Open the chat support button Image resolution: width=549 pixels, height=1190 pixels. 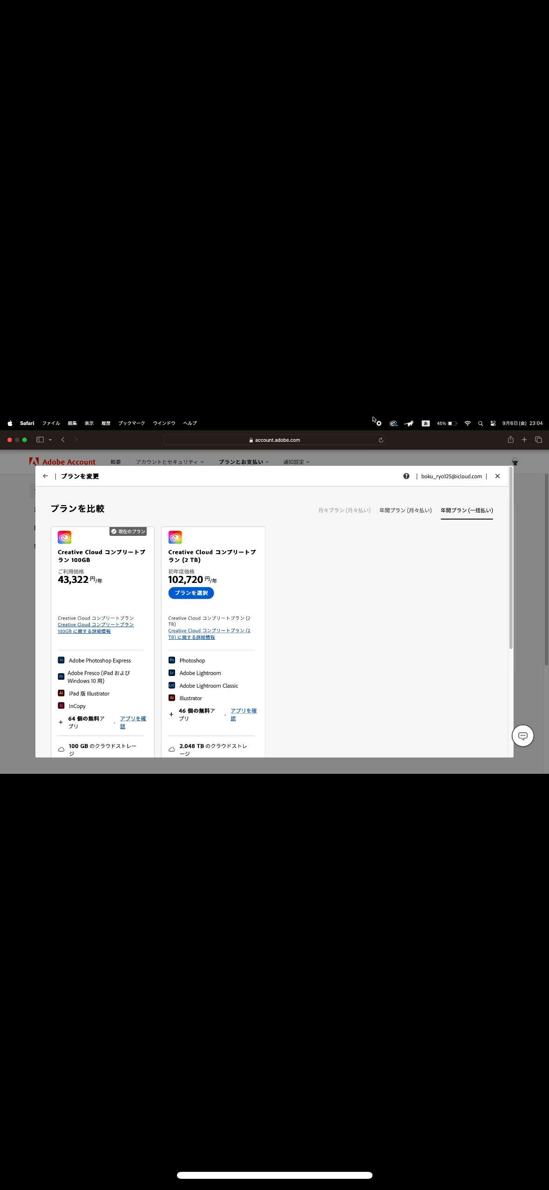tap(522, 736)
